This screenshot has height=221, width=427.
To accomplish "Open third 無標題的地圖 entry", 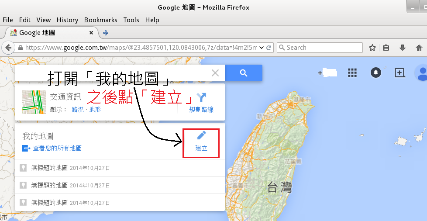I will 120,203.
